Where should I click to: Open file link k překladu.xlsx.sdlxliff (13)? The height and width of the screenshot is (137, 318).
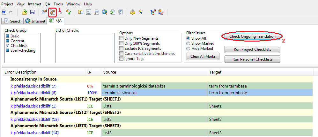[34, 120]
